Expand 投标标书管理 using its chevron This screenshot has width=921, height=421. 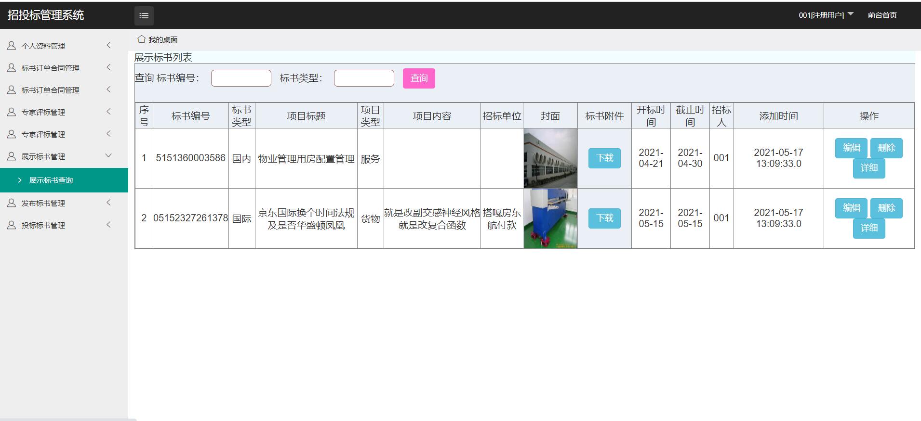pos(108,225)
